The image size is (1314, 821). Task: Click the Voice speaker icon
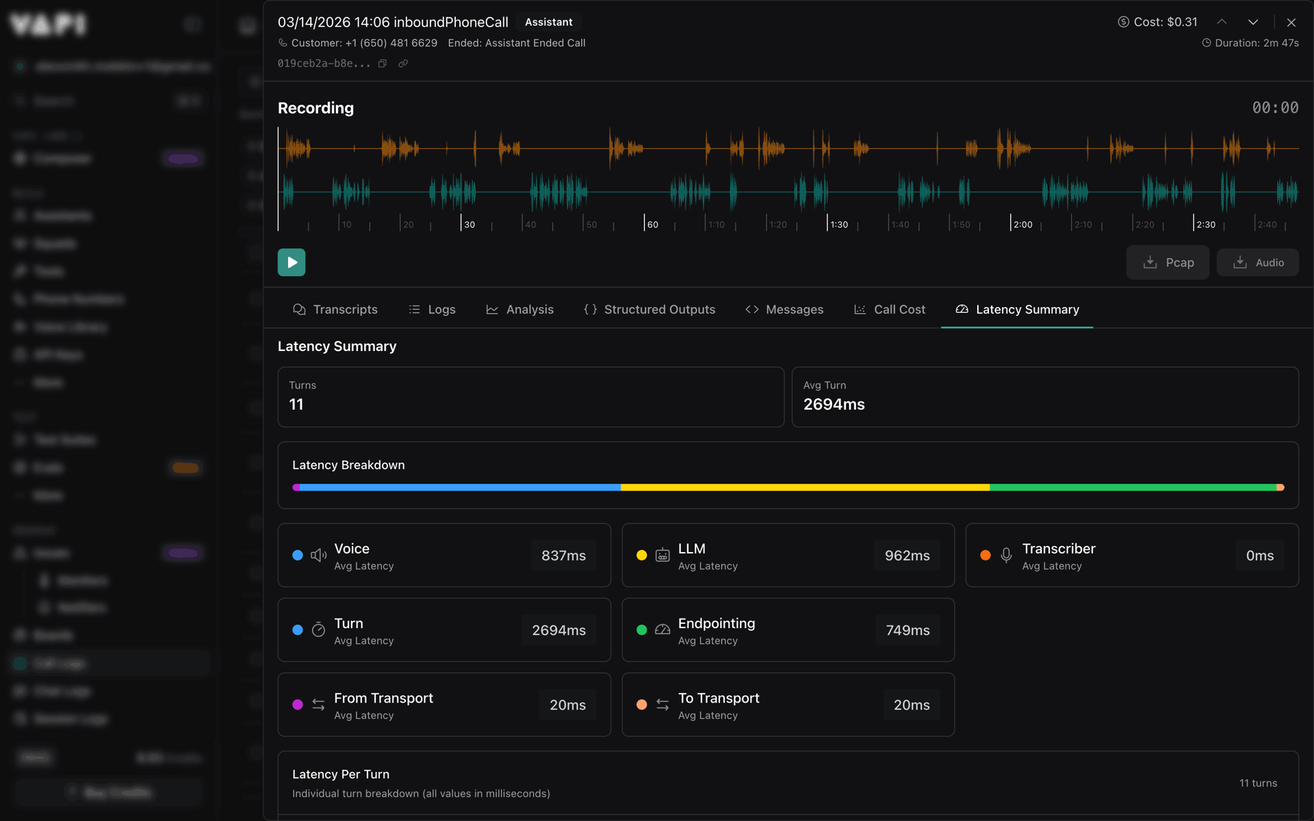[x=318, y=555]
